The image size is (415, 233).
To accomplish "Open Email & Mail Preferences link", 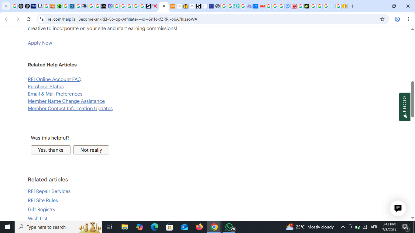I will 55,94.
